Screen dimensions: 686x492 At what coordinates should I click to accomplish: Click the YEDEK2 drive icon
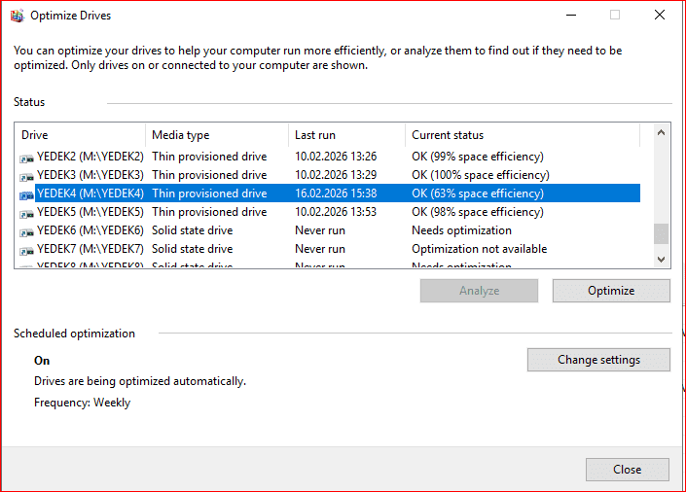pyautogui.click(x=25, y=157)
